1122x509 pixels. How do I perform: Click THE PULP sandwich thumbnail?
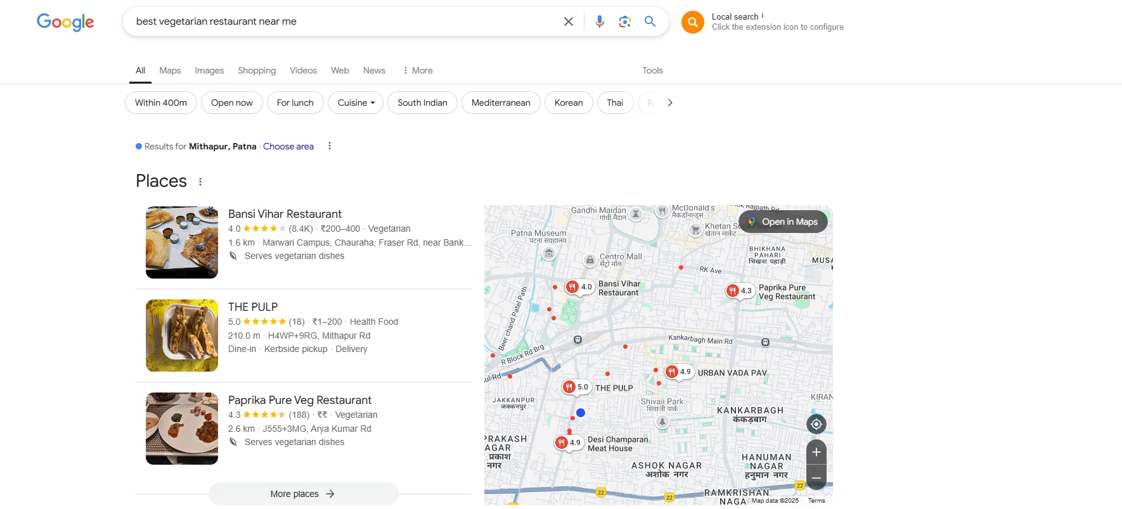click(182, 336)
